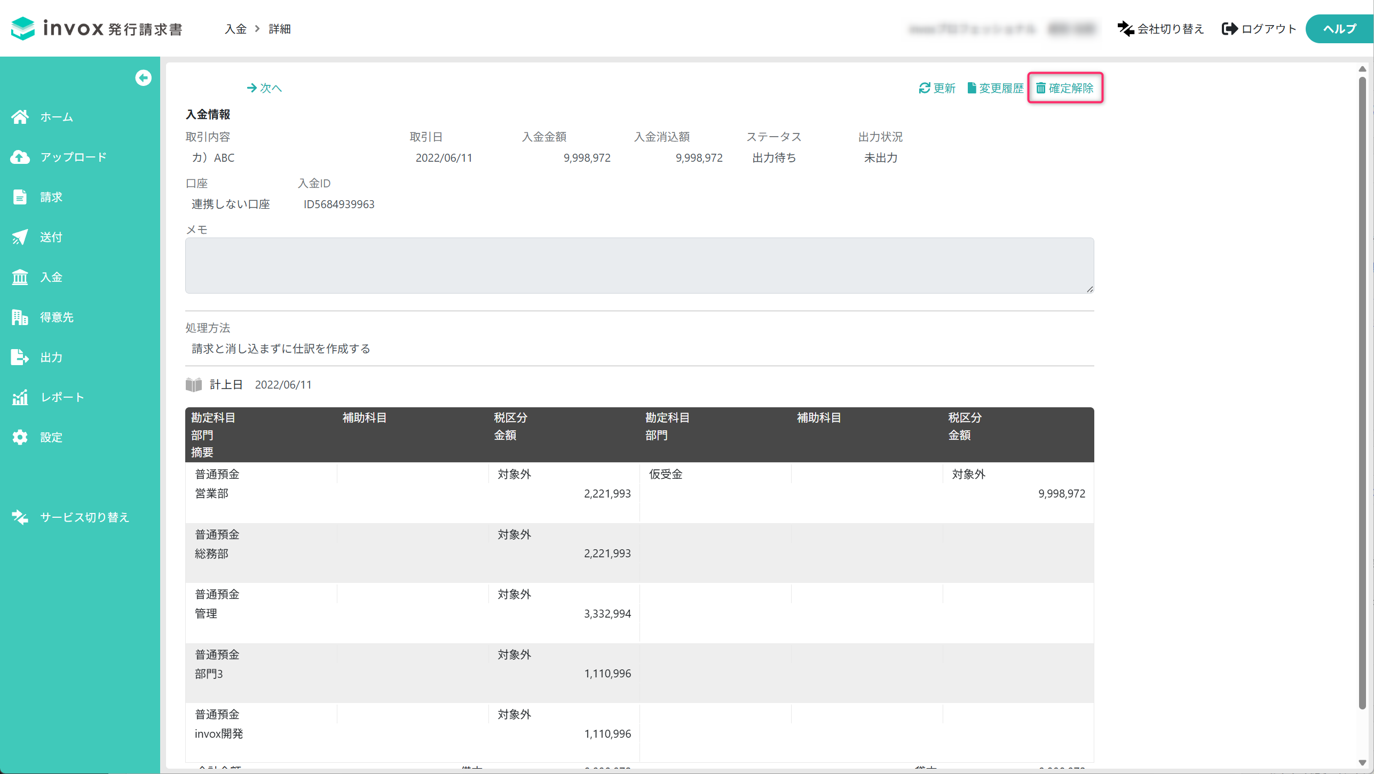Collapse the sidebar with the arrow icon
Image resolution: width=1374 pixels, height=774 pixels.
click(143, 78)
